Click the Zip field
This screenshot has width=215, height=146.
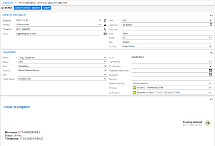tap(167, 42)
